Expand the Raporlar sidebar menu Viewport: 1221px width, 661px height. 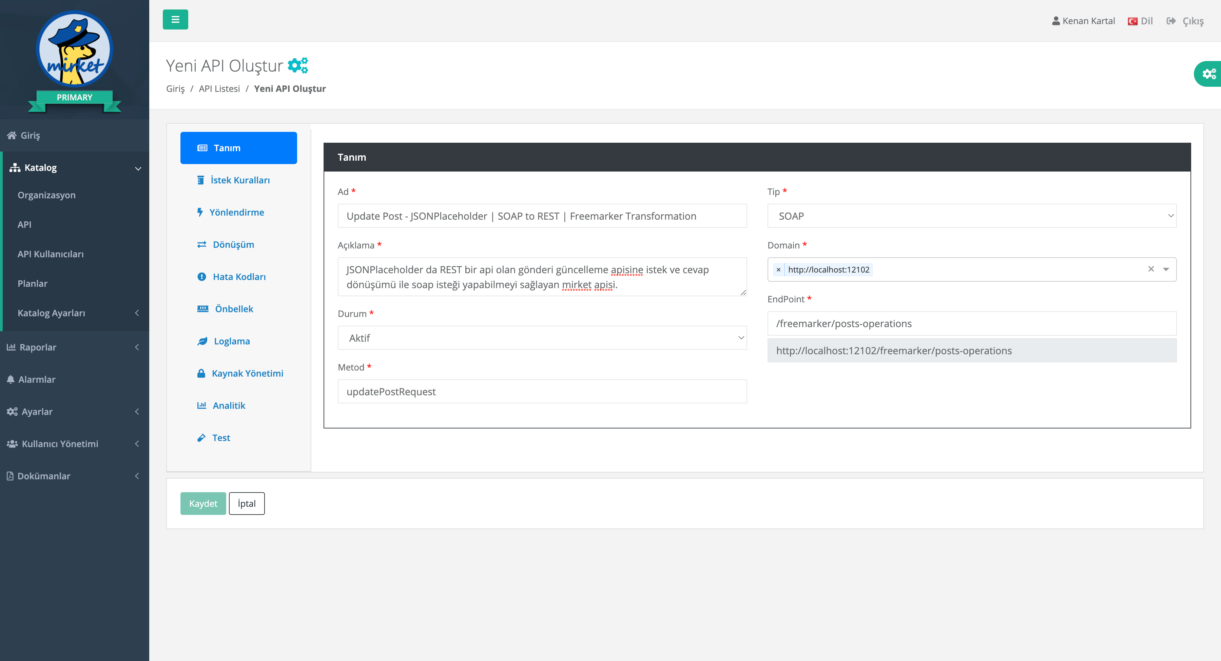tap(74, 347)
